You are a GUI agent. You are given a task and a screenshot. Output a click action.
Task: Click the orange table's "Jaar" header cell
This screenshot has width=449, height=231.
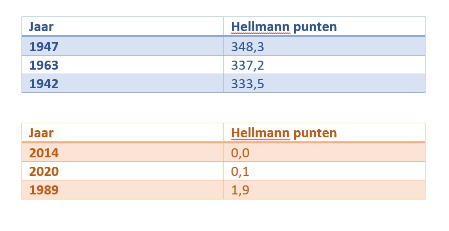41,133
